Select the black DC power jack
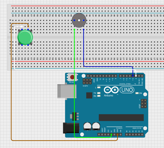Screen dimensions: 164x148 click(71, 128)
